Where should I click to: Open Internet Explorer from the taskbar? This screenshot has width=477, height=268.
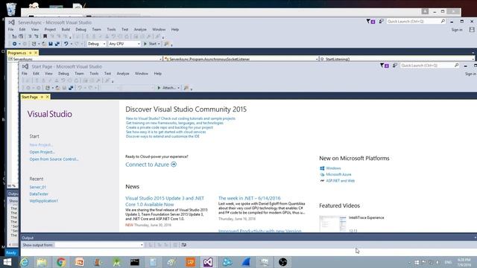pyautogui.click(x=25, y=262)
